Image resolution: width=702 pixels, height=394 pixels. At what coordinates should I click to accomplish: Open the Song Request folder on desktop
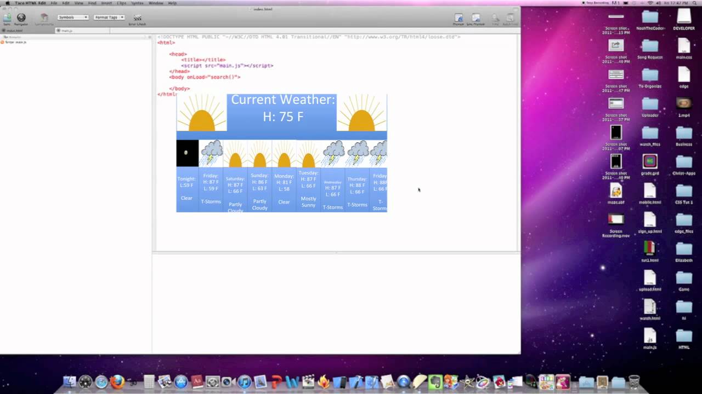[650, 49]
